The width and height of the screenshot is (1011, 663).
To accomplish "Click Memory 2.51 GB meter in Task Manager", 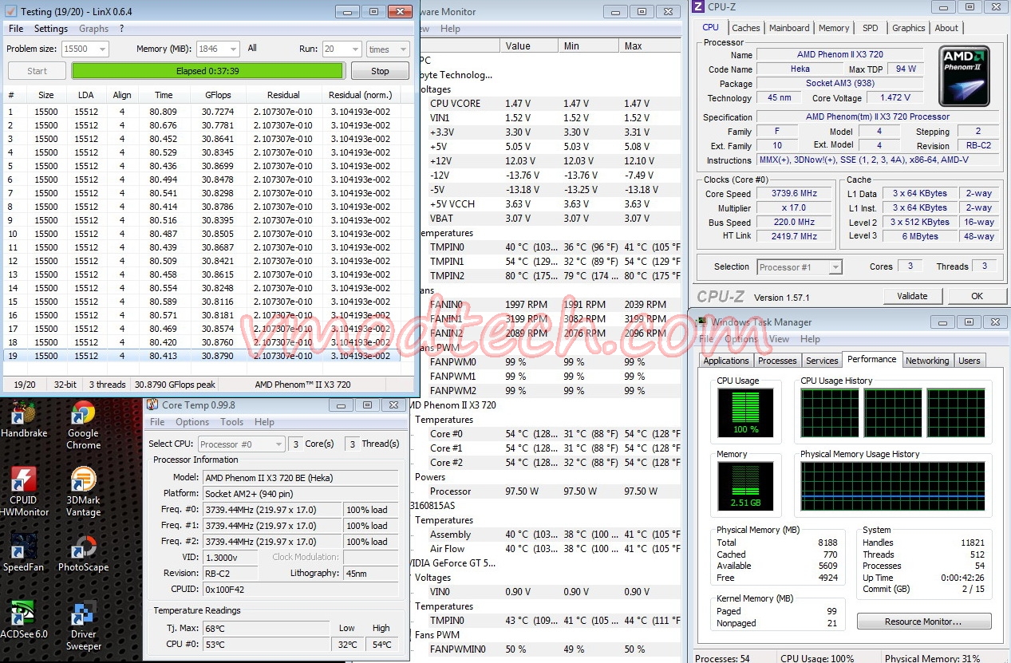I will tap(745, 486).
